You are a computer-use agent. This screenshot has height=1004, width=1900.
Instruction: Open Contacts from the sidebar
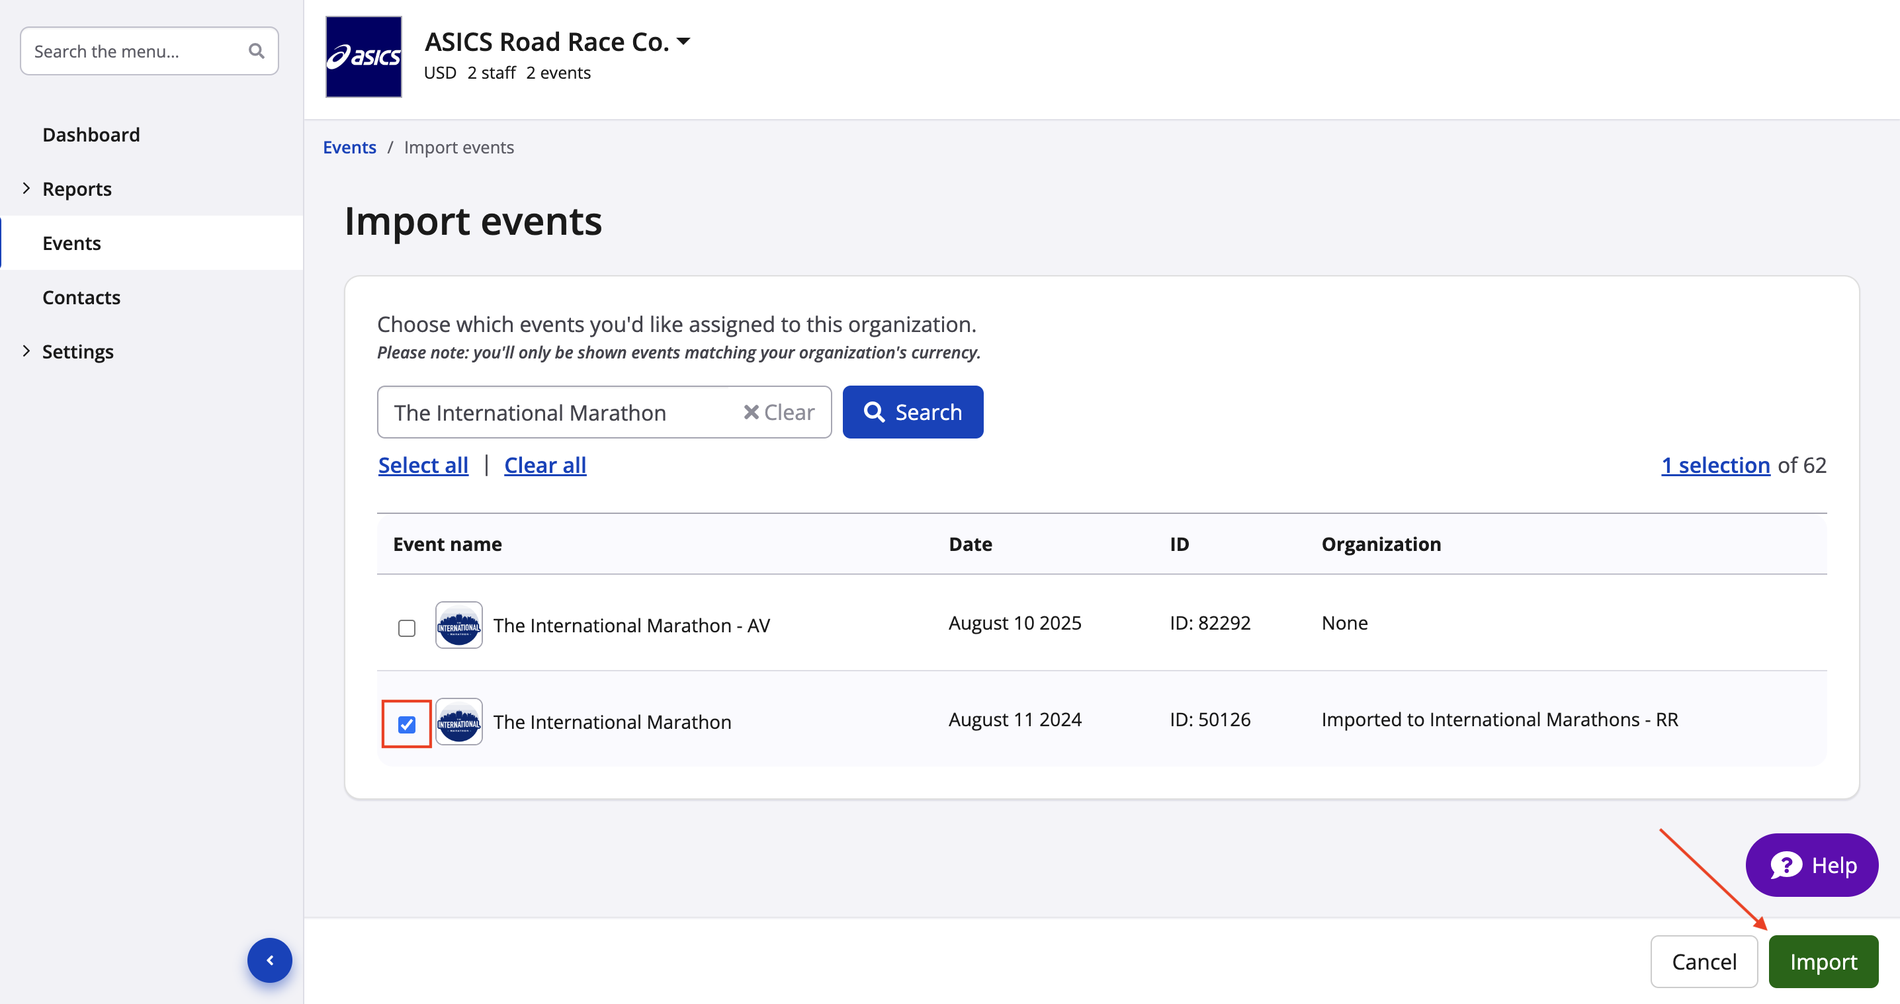pos(81,297)
